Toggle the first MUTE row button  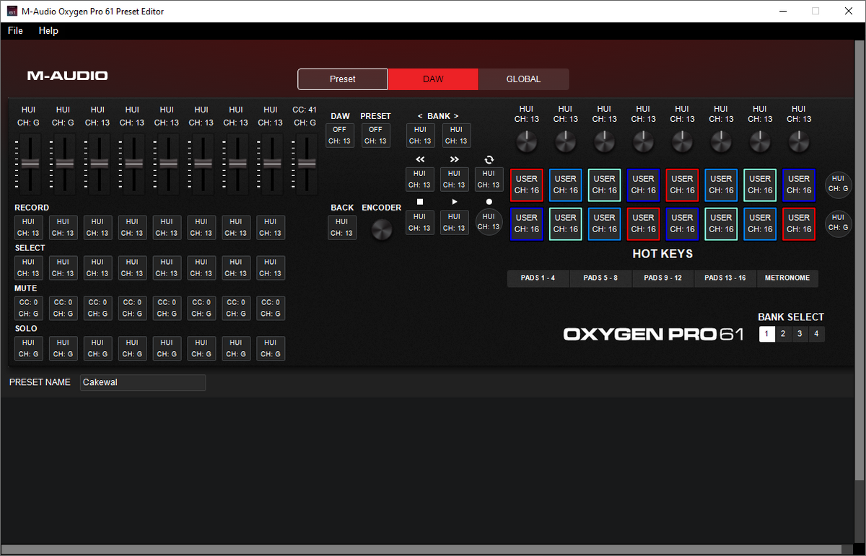pos(29,309)
